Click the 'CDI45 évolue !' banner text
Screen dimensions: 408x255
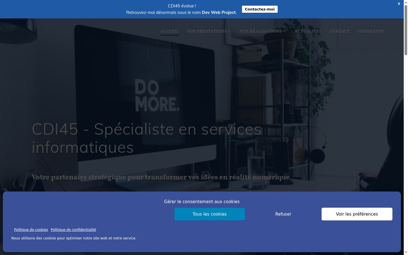[x=182, y=6]
